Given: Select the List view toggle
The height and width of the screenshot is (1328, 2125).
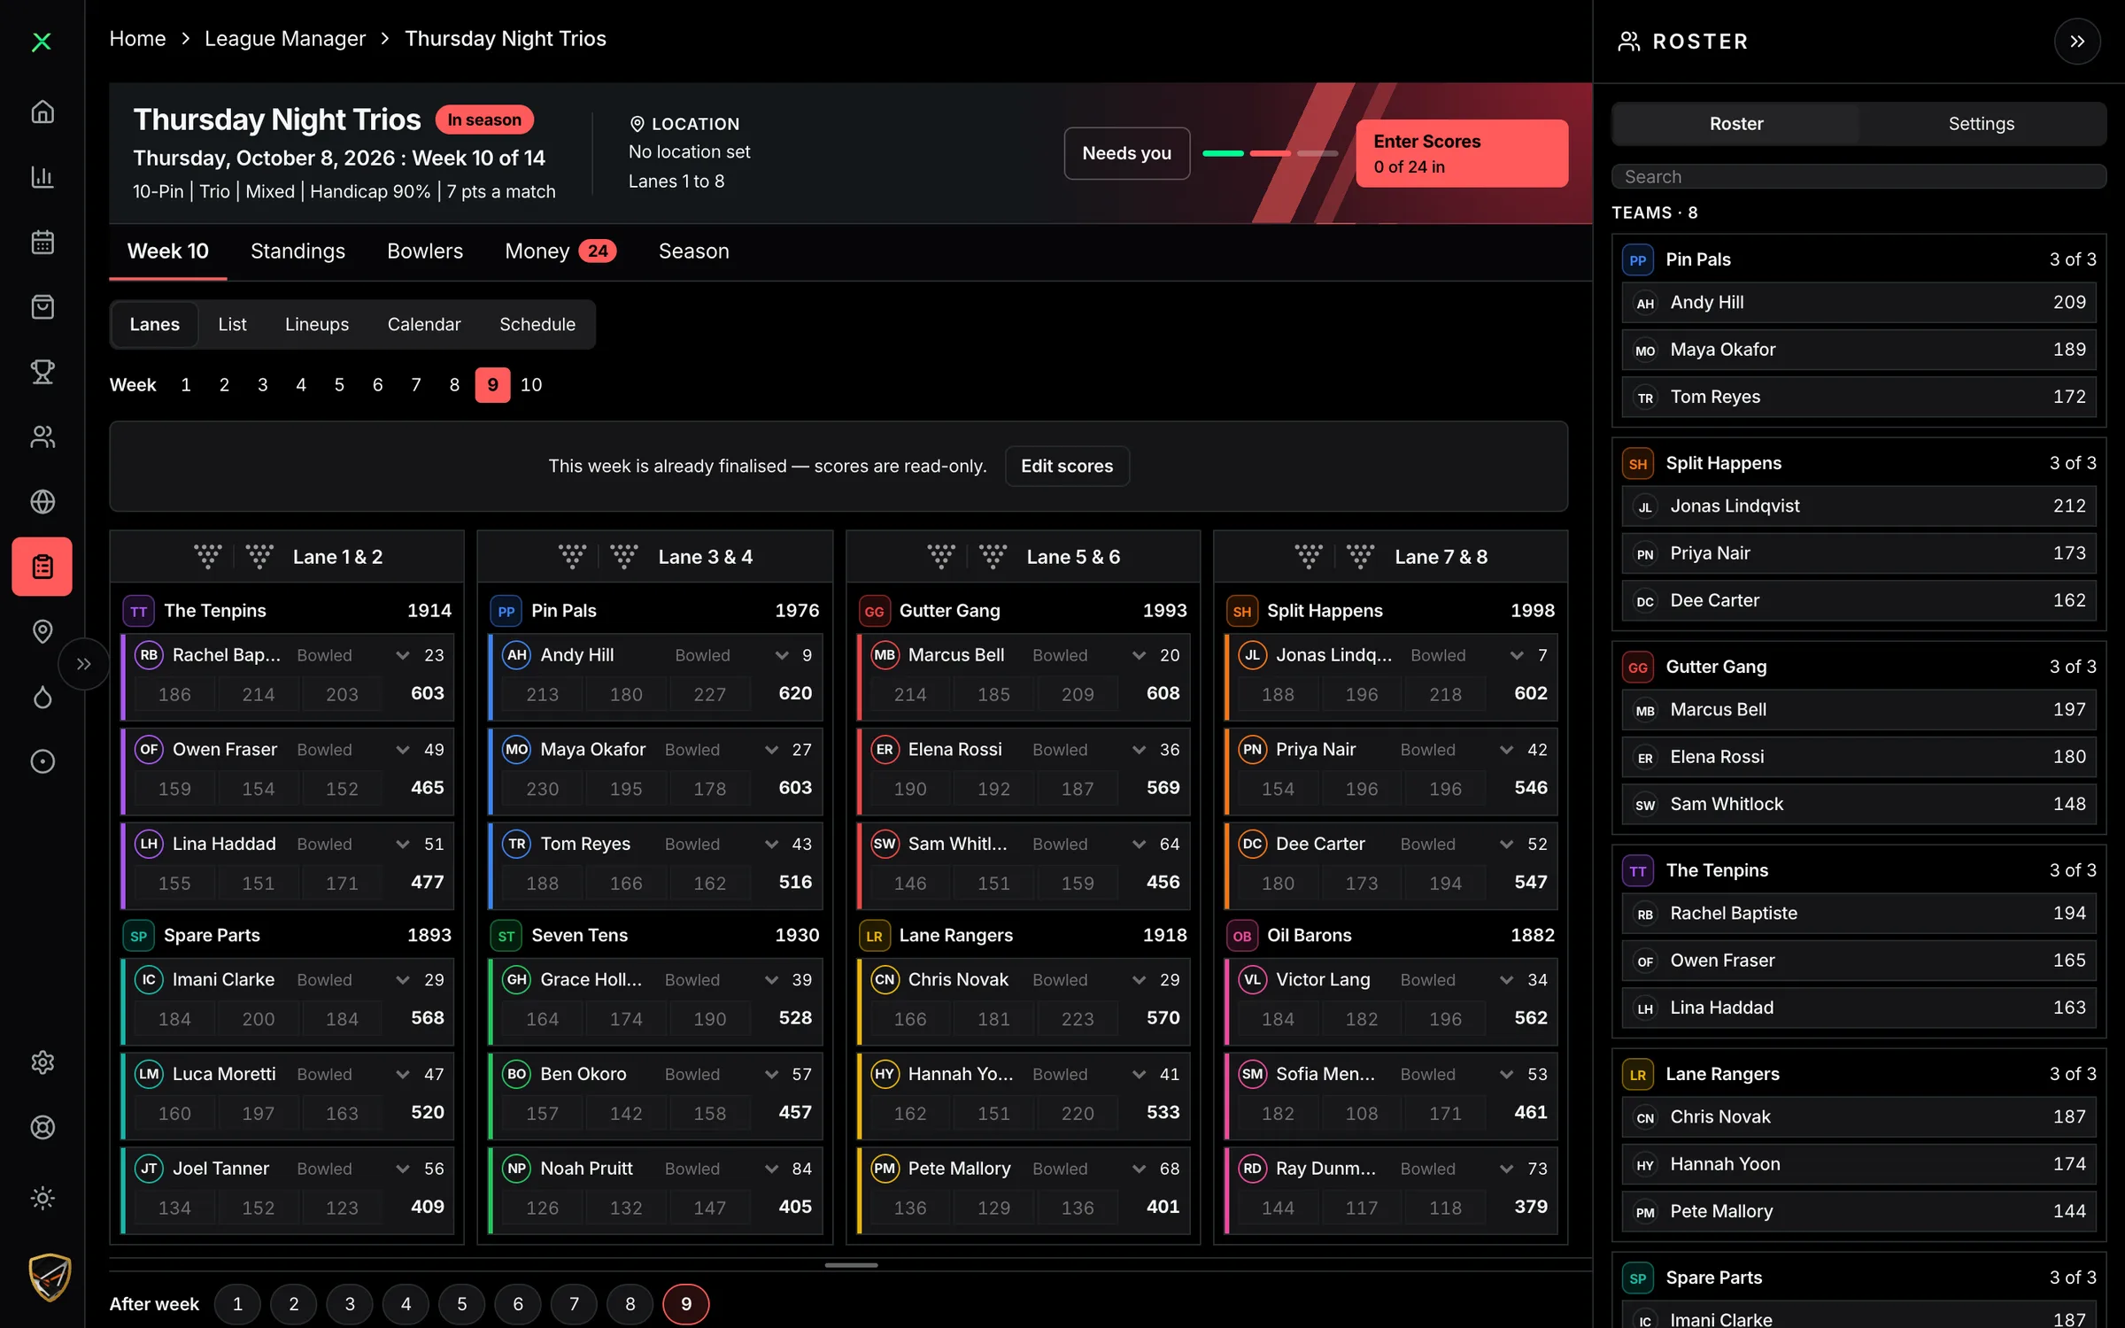Looking at the screenshot, I should [x=232, y=324].
